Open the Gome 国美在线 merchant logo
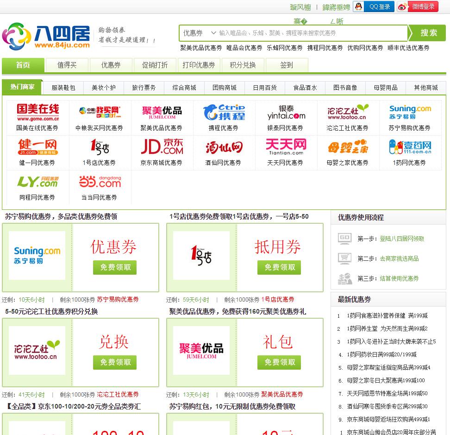Screen dimensions: 450x435 [x=37, y=112]
